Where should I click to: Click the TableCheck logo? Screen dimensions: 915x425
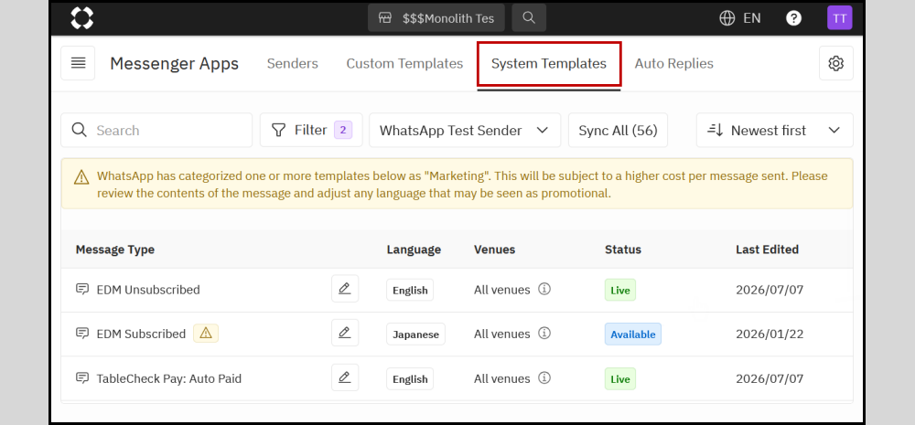pyautogui.click(x=81, y=18)
